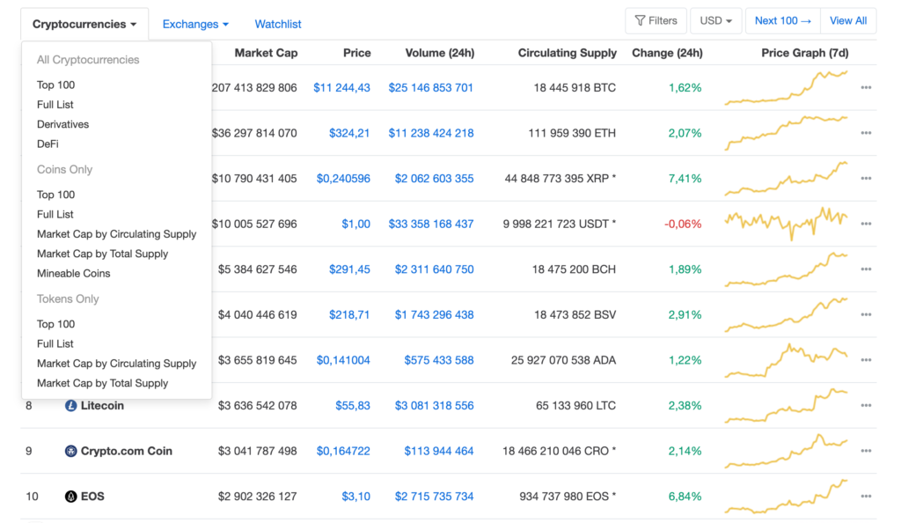The image size is (901, 523).
Task: Open options menu for the Bitcoin row
Action: click(866, 87)
